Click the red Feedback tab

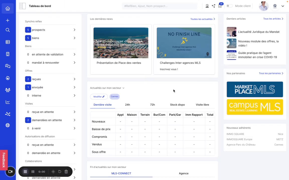click(x=4, y=160)
